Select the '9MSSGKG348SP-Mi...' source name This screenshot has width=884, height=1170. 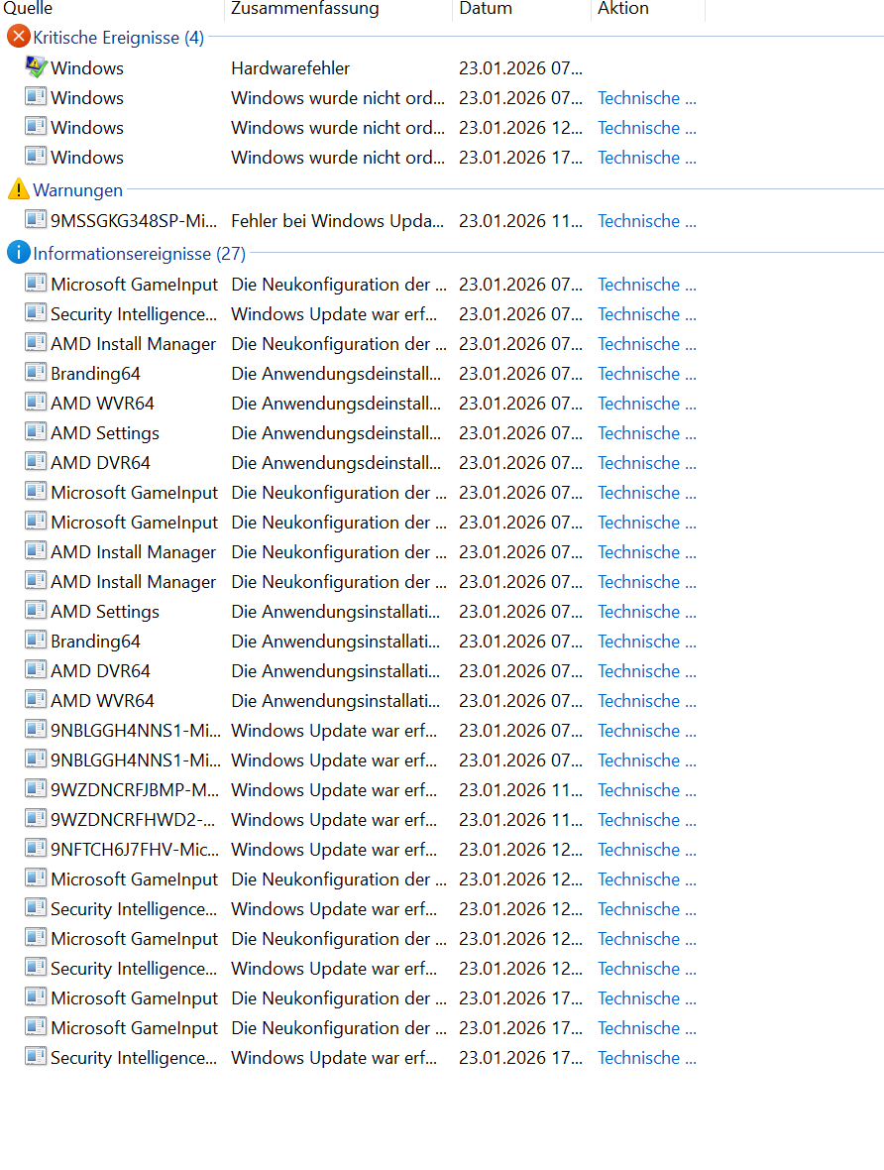pos(134,221)
